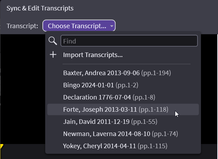Click the yellow marker at the bottom-left edge
This screenshot has width=218, height=159.
(1, 146)
